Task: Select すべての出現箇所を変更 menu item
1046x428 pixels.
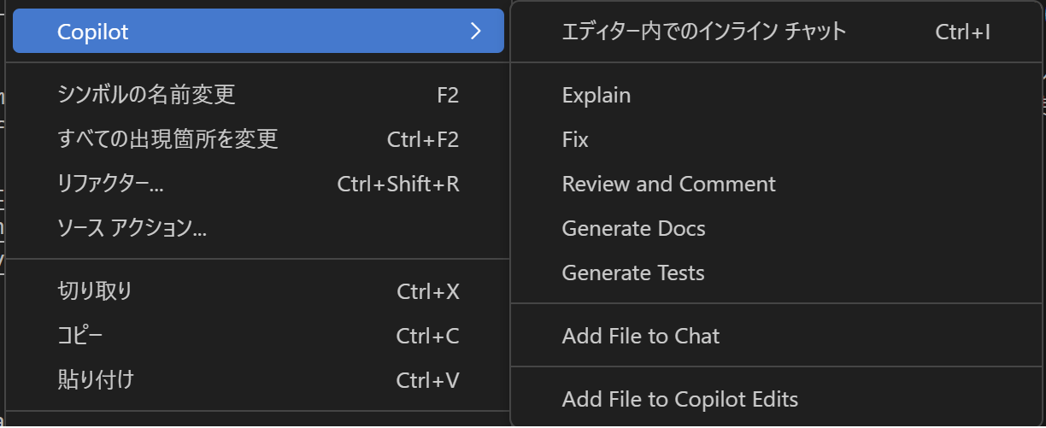Action: pyautogui.click(x=167, y=139)
